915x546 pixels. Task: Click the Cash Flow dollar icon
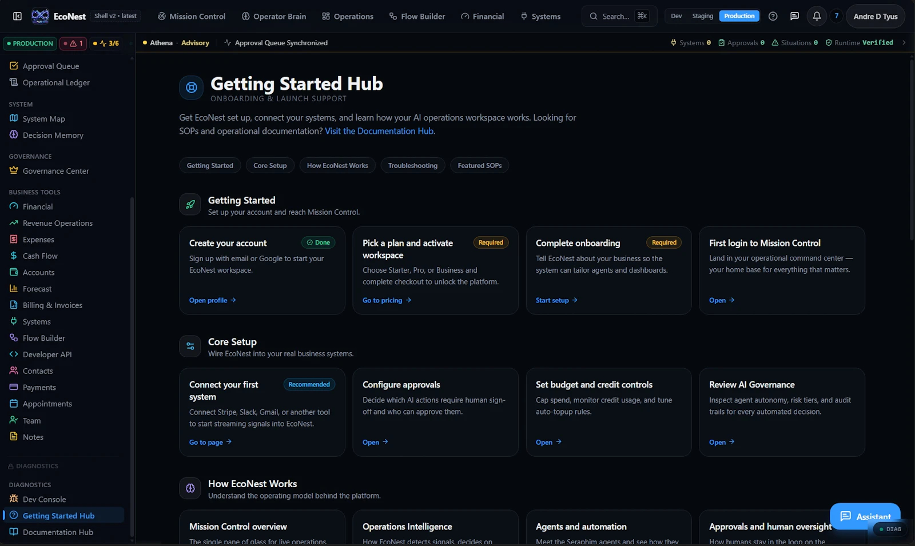[14, 256]
